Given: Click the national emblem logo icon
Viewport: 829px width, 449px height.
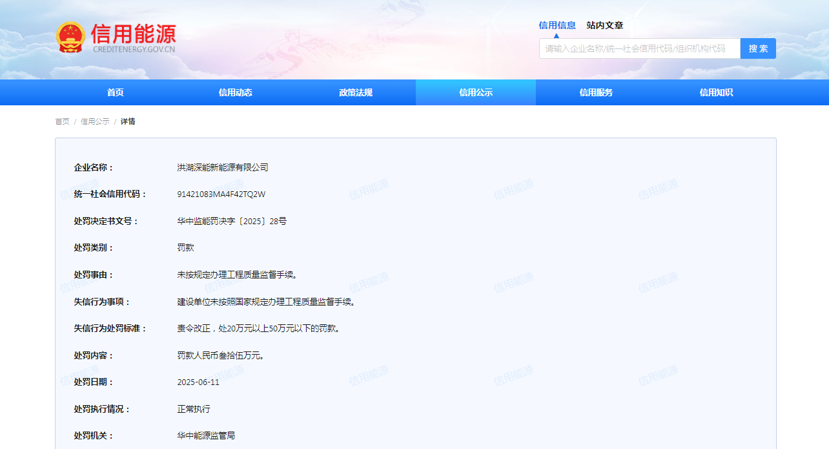Looking at the screenshot, I should click(x=70, y=37).
